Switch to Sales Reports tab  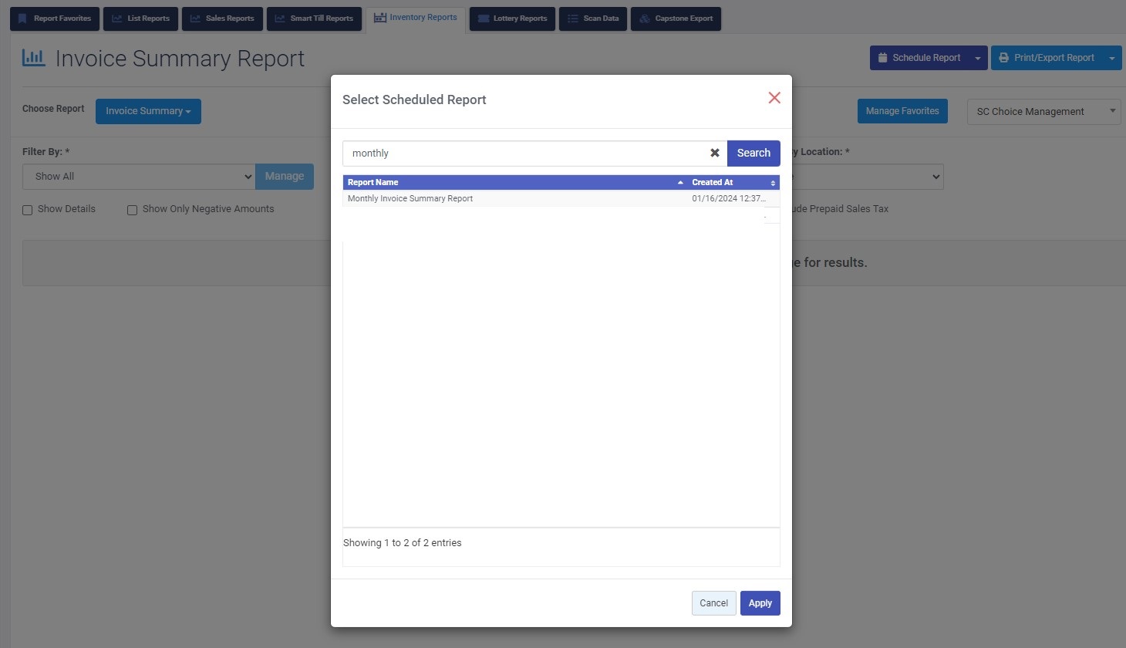[x=222, y=19]
